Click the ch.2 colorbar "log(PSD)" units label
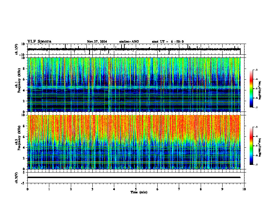Image resolution: width=275 pixels, height=212 pixels. coord(260,147)
